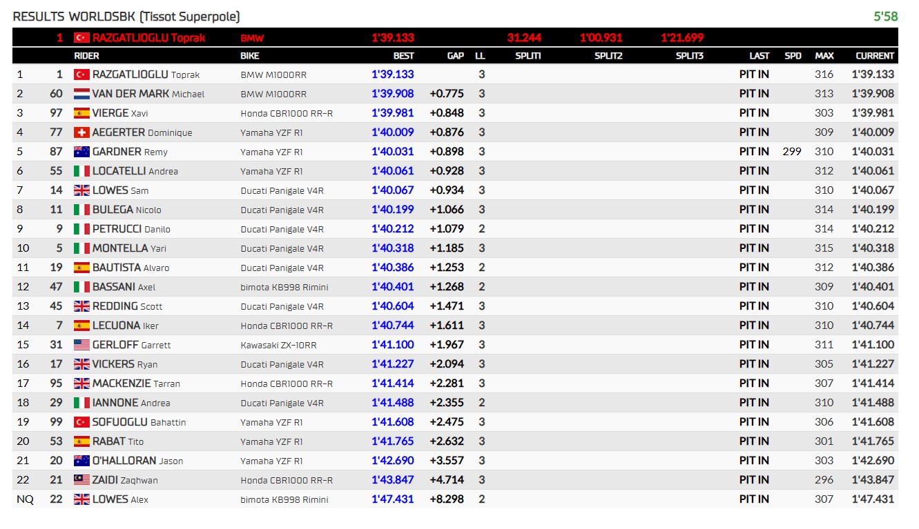This screenshot has width=919, height=529.
Task: Click rider name O'HALLORAN Jason
Action: click(138, 461)
